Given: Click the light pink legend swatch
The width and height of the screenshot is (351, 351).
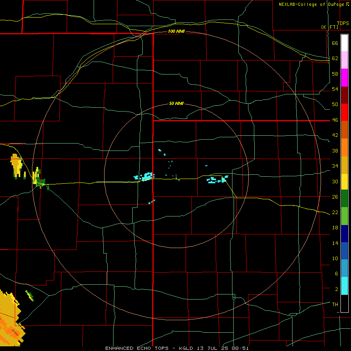Looking at the screenshot, I should pyautogui.click(x=344, y=60).
